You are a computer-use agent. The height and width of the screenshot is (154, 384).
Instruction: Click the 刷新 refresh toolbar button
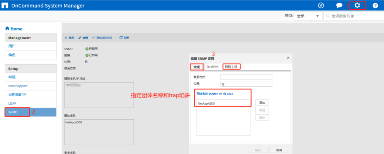[124, 38]
